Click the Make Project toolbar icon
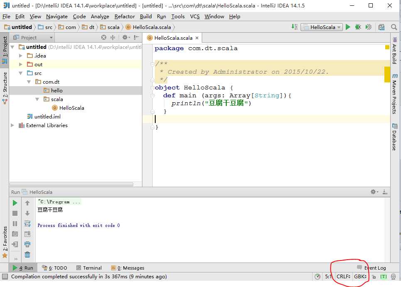This screenshot has height=287, width=401. [294, 27]
